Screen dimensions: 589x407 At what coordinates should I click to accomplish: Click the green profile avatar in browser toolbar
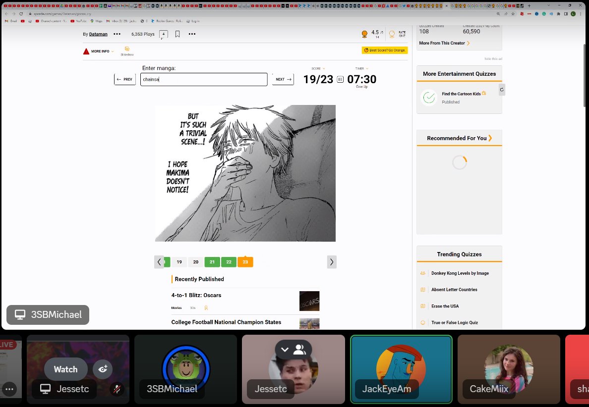tap(573, 14)
